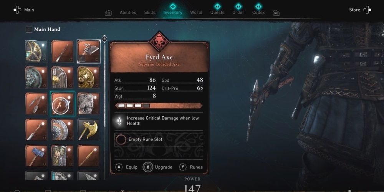This screenshot has height=192, width=384.
Task: Click the upgrade level progress bar
Action: (159, 106)
